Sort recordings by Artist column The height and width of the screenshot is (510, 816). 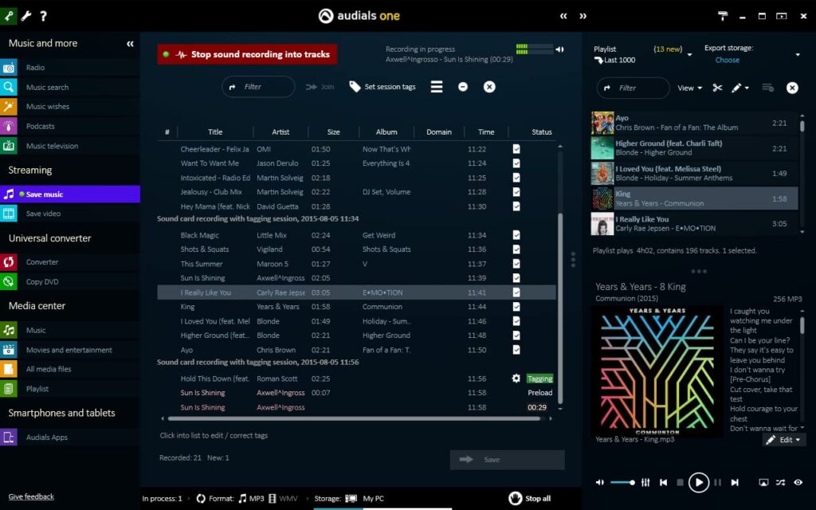tap(280, 132)
